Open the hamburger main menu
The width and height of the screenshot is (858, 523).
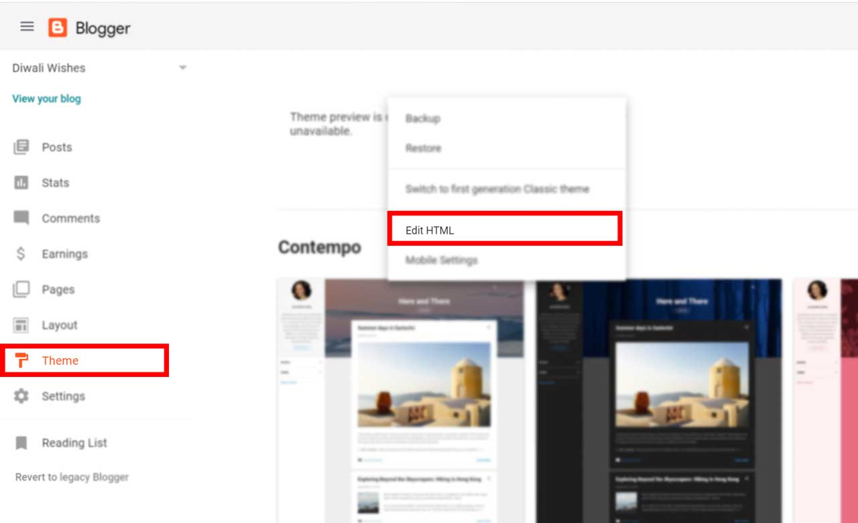pyautogui.click(x=27, y=27)
